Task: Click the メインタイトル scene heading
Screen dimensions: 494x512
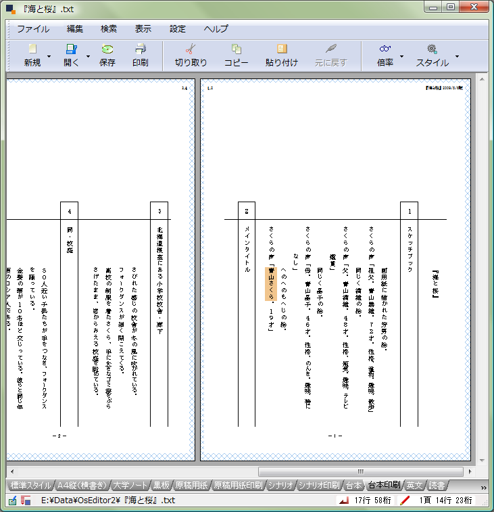Action: 247,249
